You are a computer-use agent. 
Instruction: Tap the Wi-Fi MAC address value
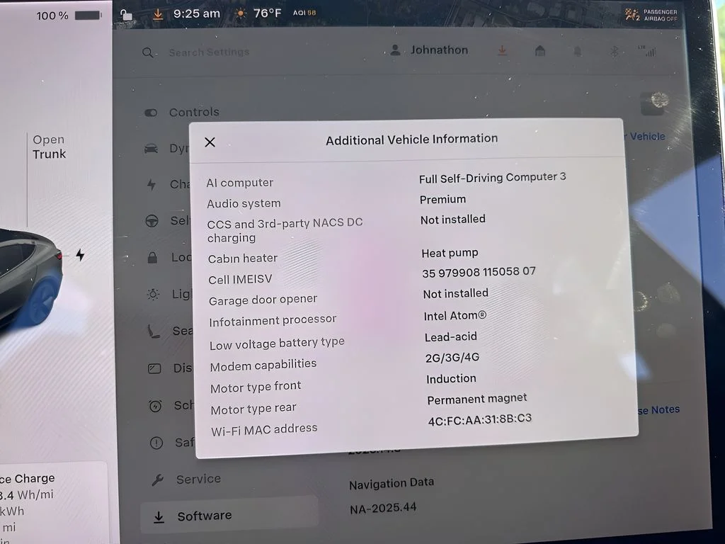pyautogui.click(x=480, y=419)
